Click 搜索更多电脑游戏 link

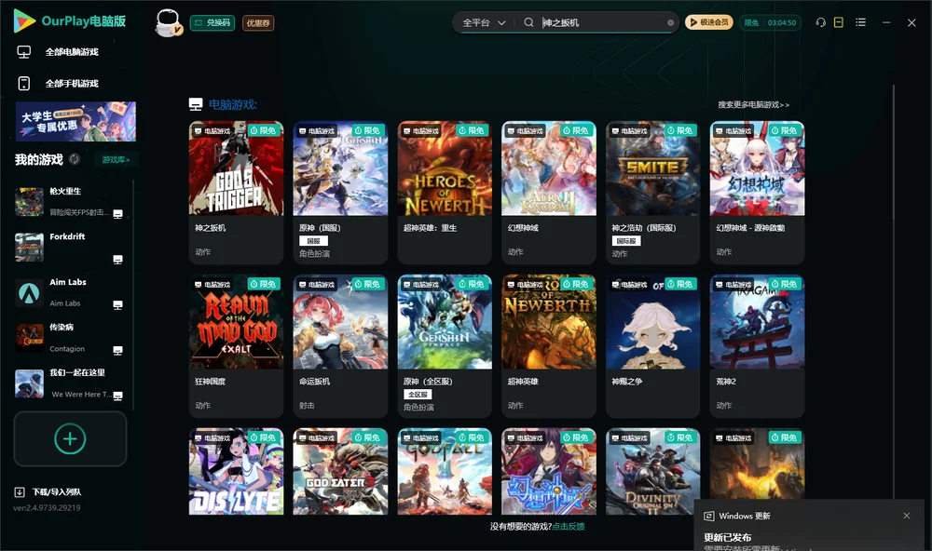point(753,104)
